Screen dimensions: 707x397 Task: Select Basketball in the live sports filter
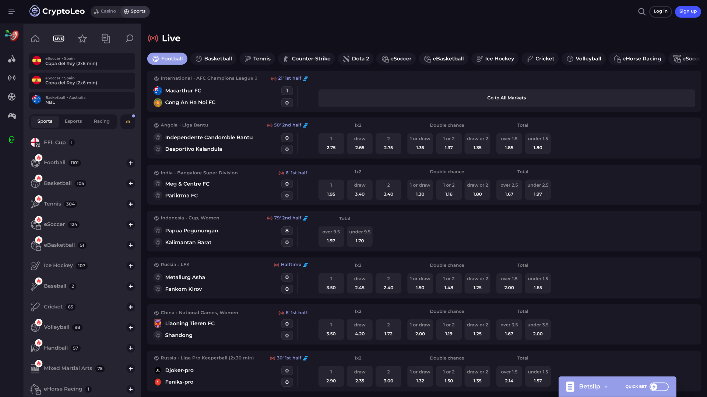214,58
